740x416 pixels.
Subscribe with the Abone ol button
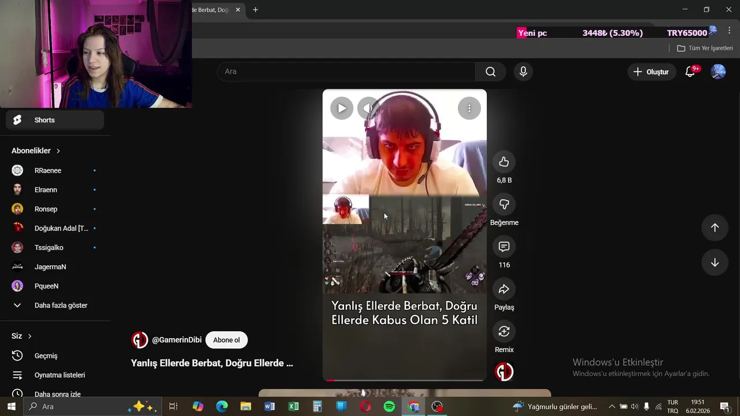[226, 340]
